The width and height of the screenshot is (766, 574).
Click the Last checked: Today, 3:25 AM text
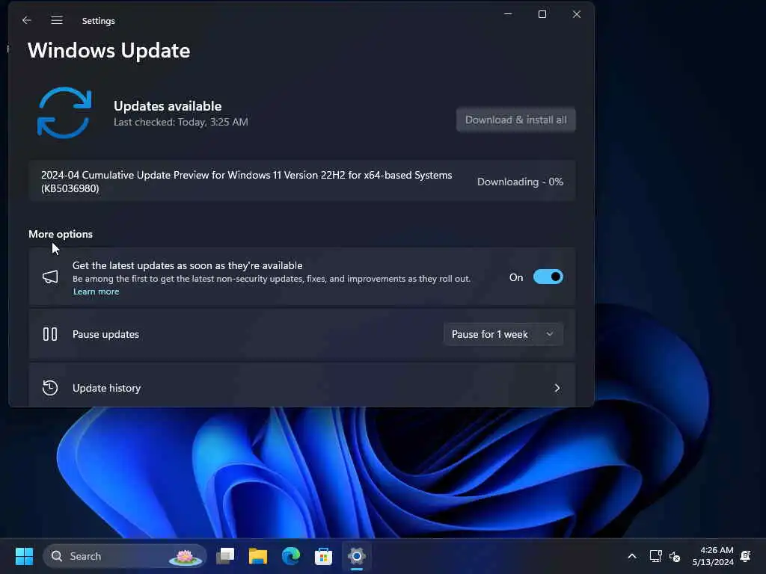(181, 122)
